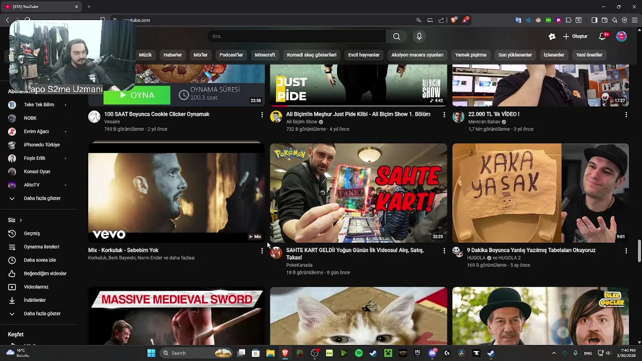Select the Haberler filter chip

pos(173,55)
